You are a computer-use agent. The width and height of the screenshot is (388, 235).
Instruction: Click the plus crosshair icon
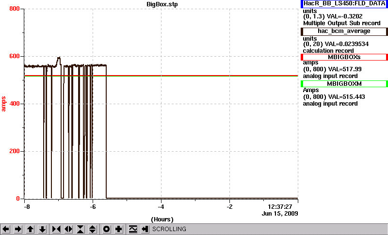119,229
